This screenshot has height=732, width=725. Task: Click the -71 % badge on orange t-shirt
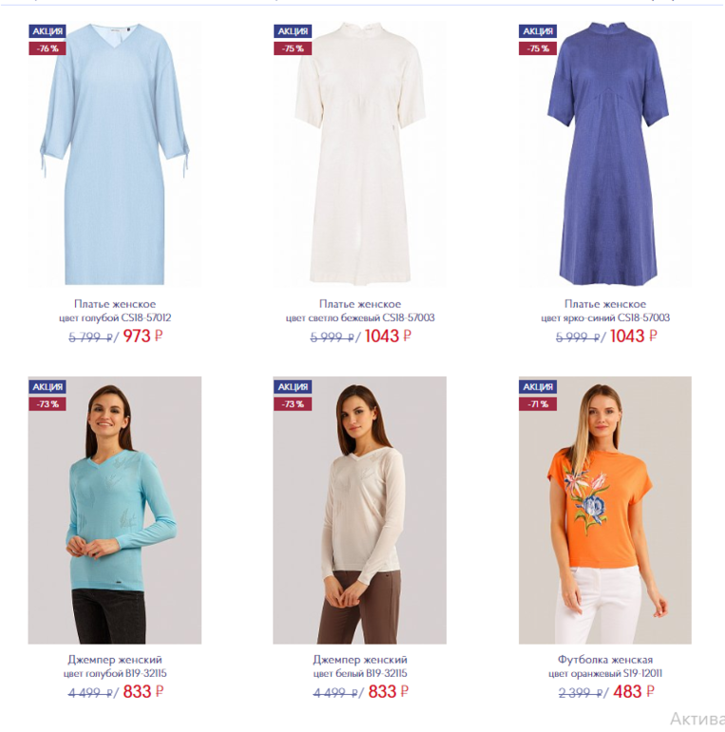(x=538, y=404)
